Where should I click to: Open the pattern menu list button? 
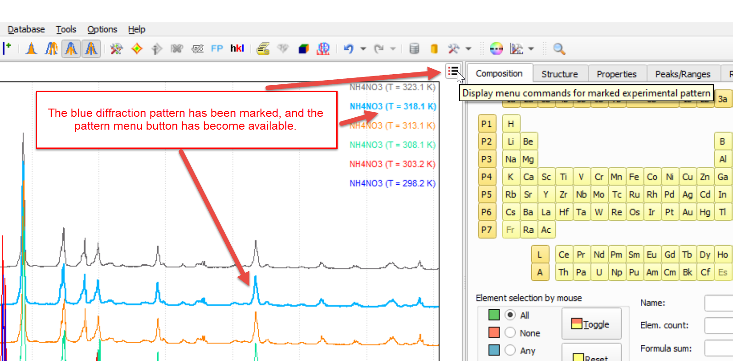453,71
